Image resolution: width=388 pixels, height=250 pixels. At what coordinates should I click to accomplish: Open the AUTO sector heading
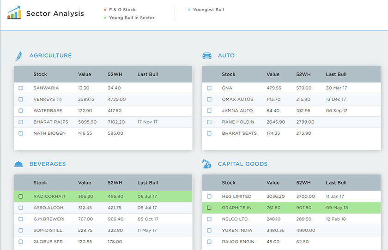226,56
